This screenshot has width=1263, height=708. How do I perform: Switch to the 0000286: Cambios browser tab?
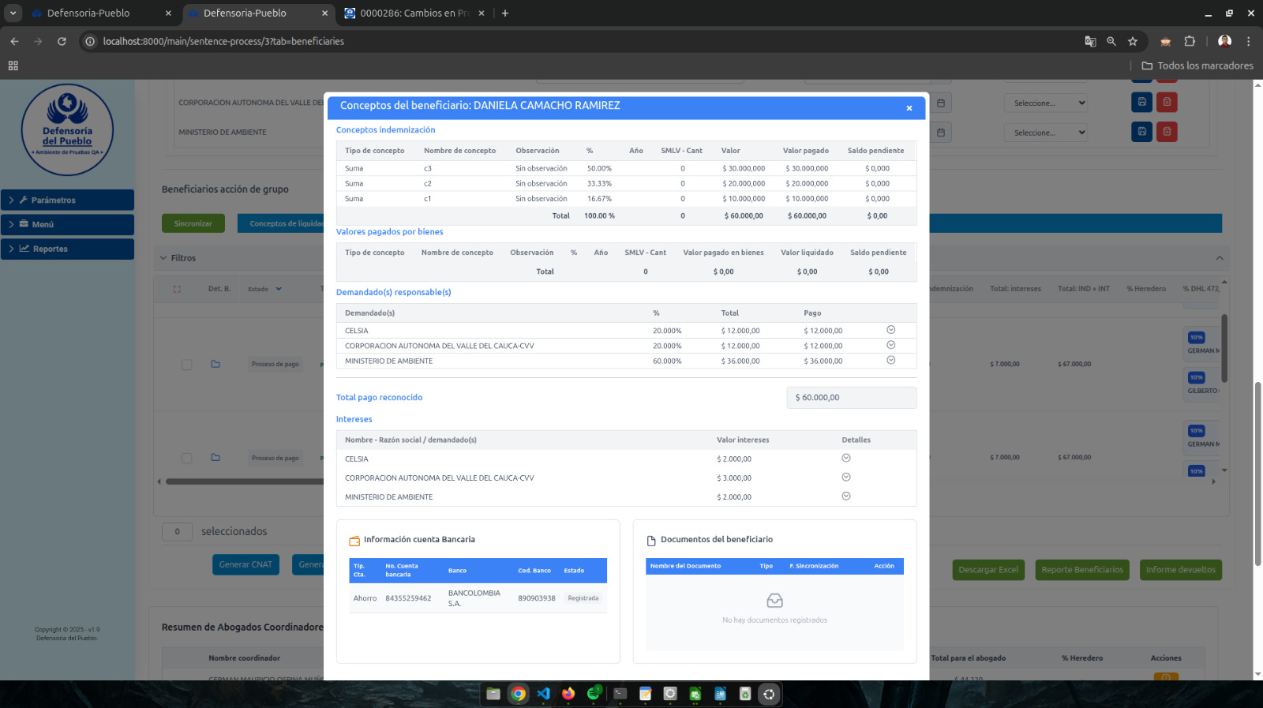(413, 13)
